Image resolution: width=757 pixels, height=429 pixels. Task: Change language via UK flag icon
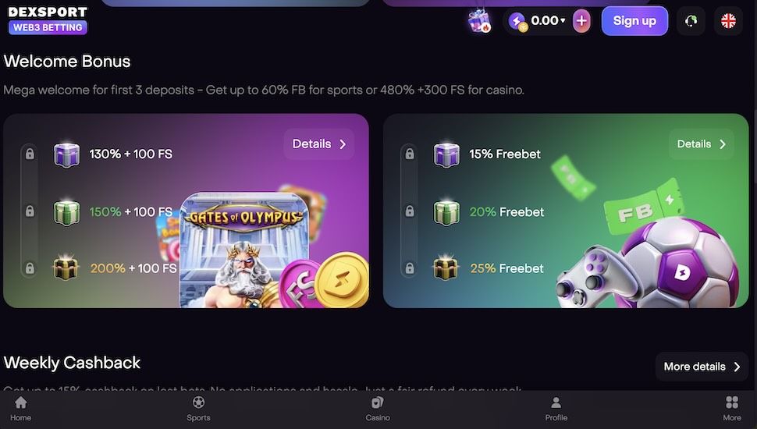(x=728, y=21)
